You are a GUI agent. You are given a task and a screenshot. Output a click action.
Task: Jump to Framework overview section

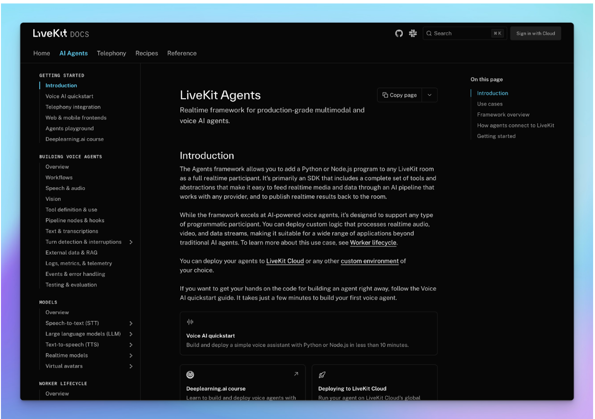point(503,115)
